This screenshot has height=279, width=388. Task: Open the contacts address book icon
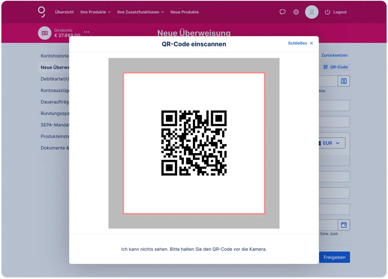point(344,81)
